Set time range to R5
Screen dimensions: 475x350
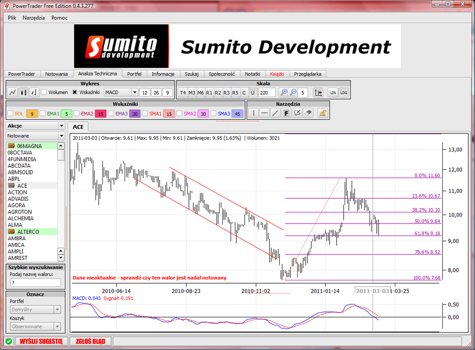click(235, 93)
